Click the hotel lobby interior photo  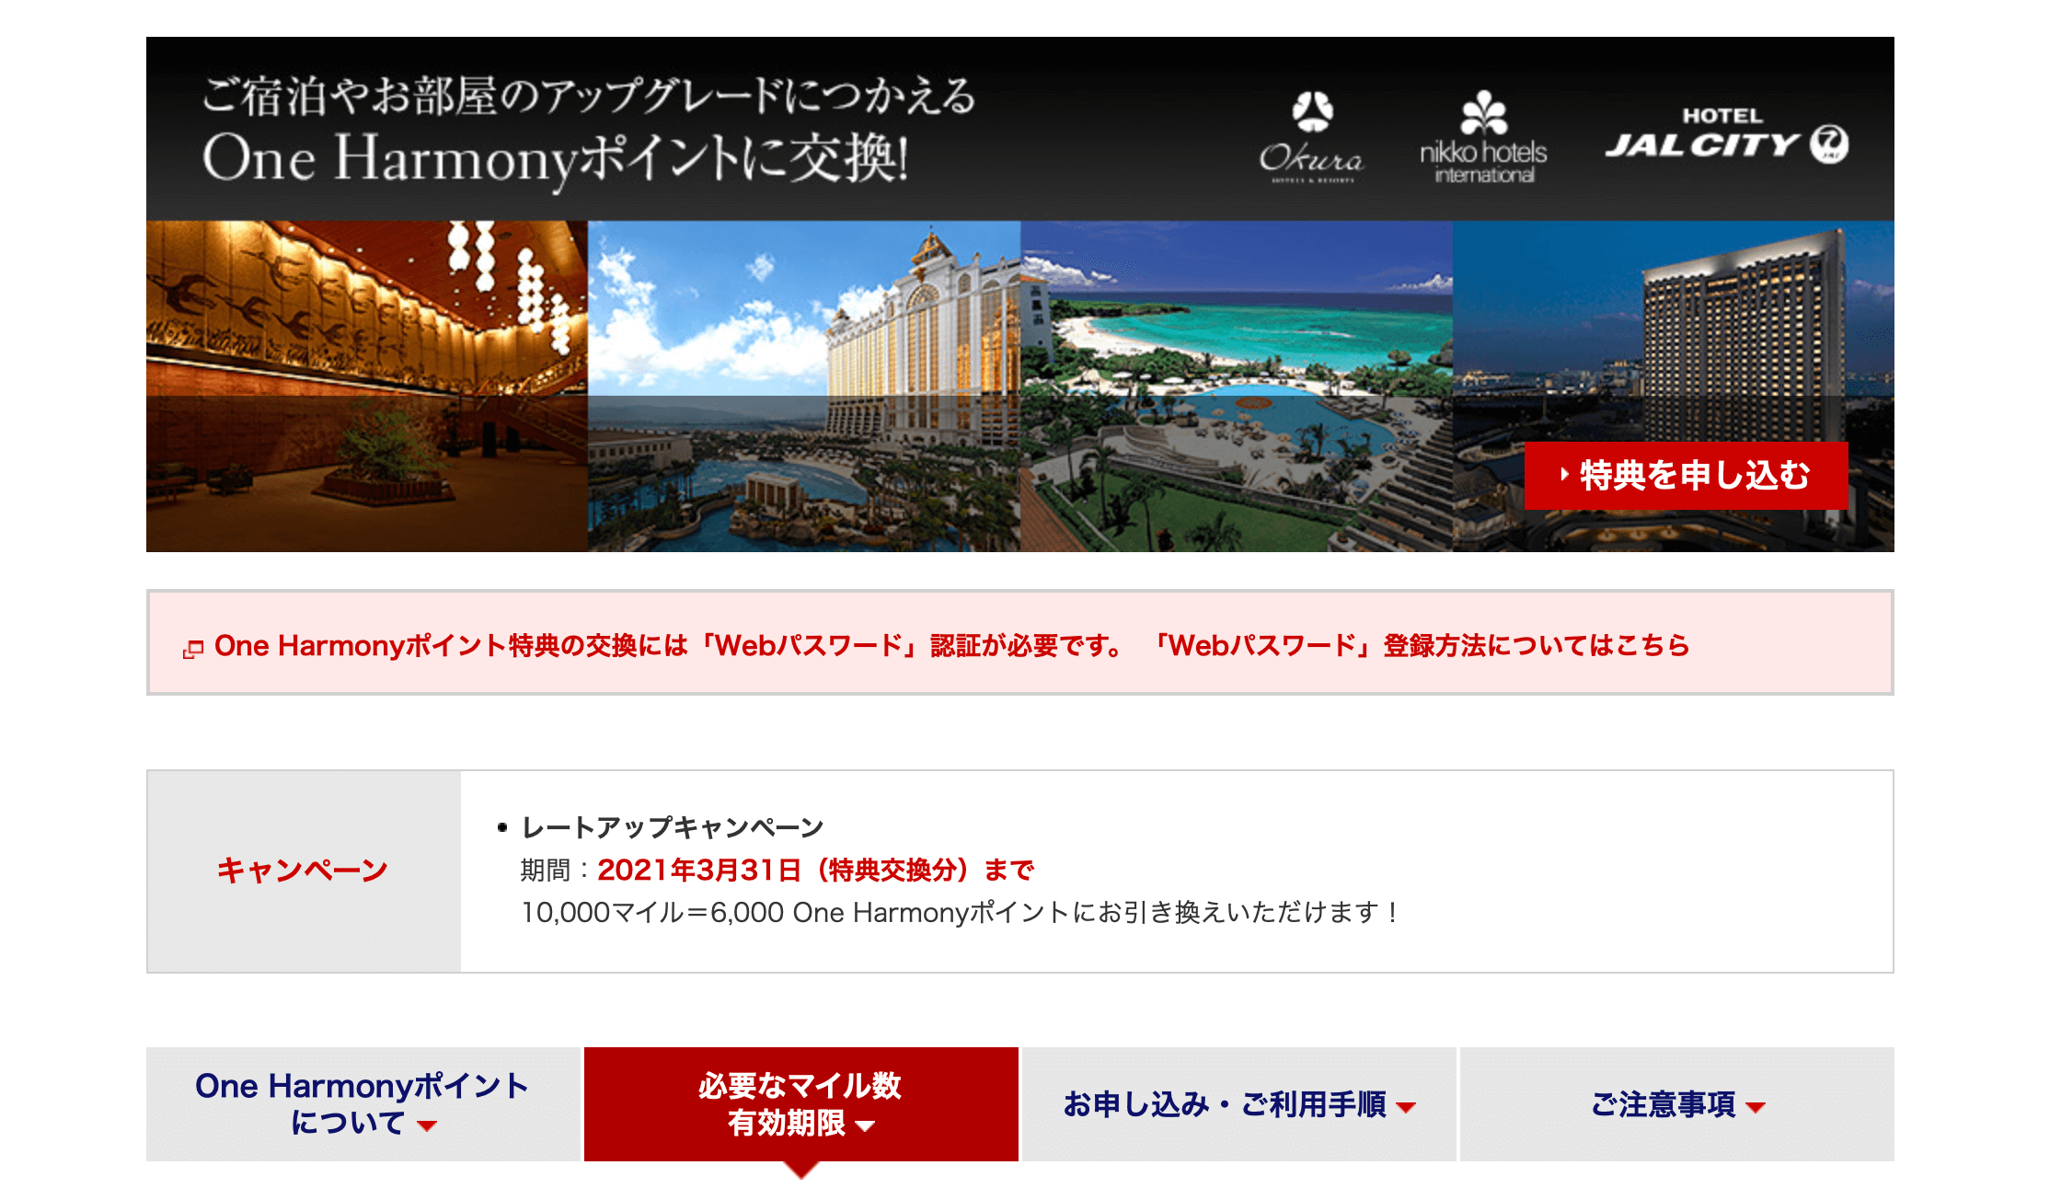(367, 387)
